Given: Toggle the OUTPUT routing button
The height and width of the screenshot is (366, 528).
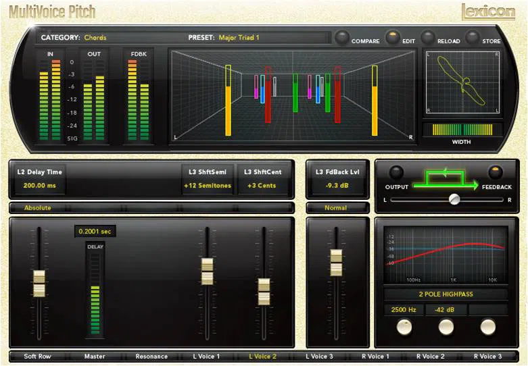Looking at the screenshot, I should (x=396, y=172).
